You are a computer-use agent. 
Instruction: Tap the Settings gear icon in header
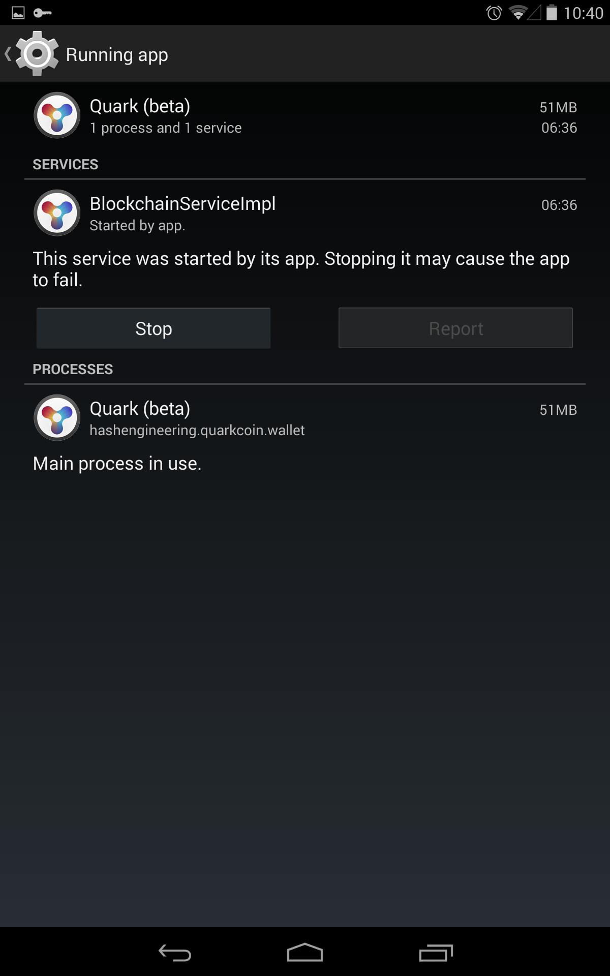click(37, 54)
